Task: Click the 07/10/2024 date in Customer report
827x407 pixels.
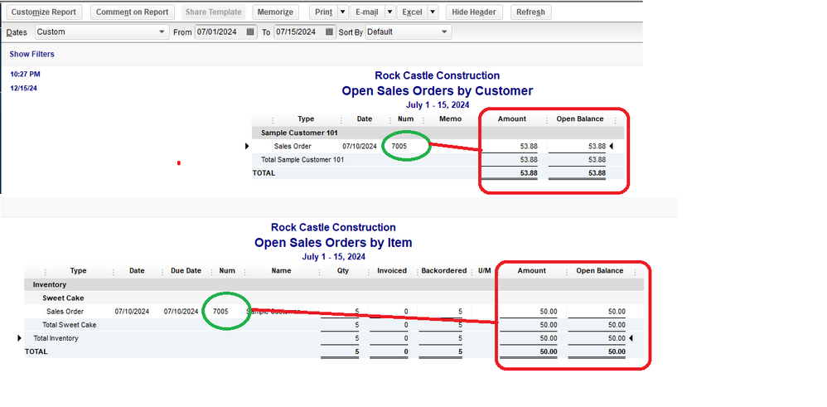Action: tap(360, 147)
